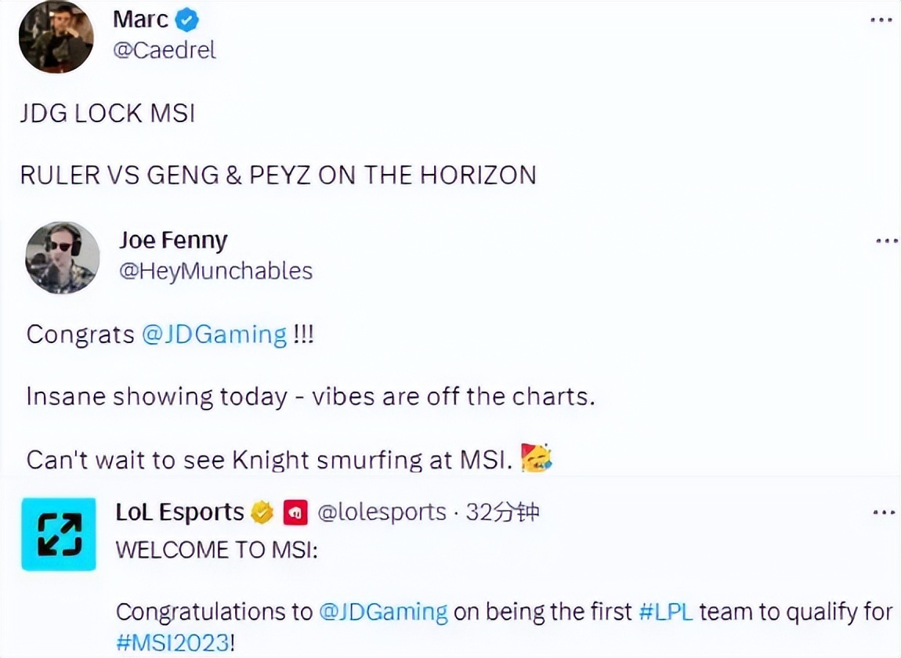This screenshot has height=658, width=901.
Task: Open more options on Marc's tweet
Action: 882,20
